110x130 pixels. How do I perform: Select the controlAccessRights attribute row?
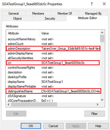click(x=53, y=68)
